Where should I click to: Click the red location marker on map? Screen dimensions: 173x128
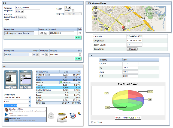click(x=123, y=28)
